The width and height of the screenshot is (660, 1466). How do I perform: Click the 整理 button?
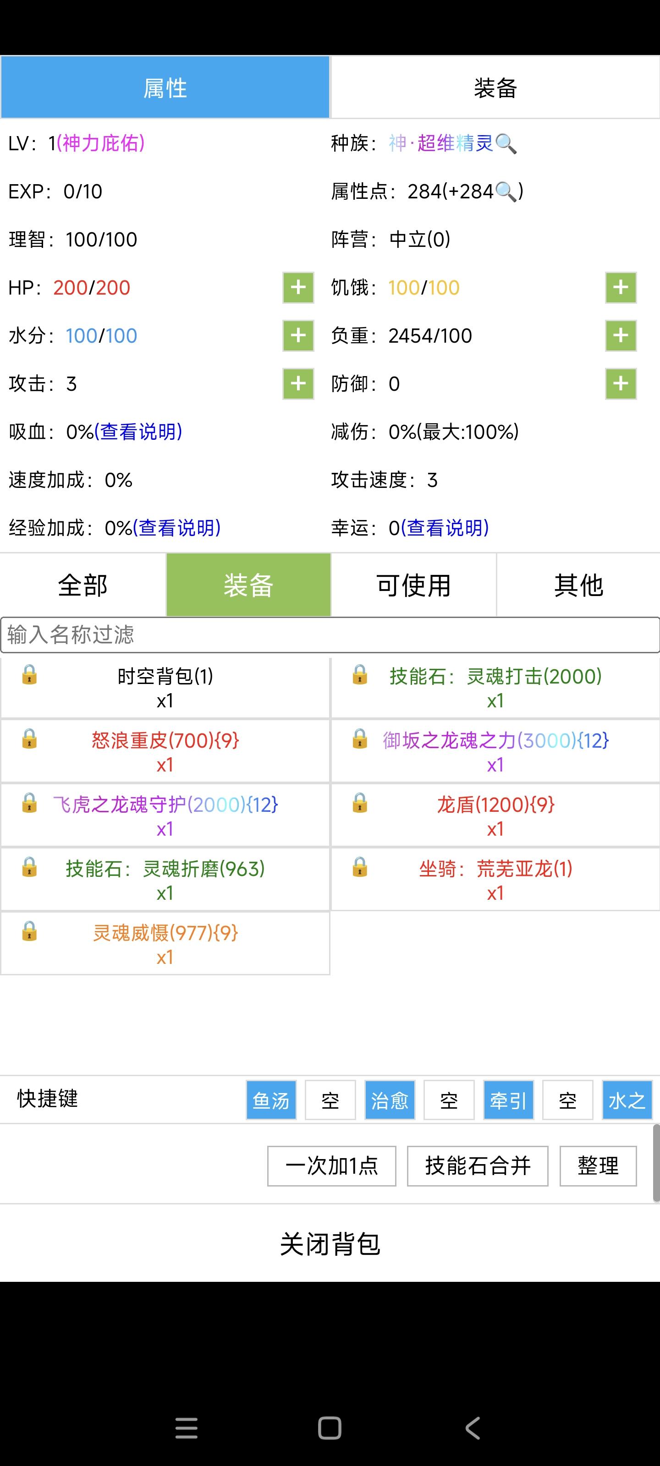coord(598,1166)
